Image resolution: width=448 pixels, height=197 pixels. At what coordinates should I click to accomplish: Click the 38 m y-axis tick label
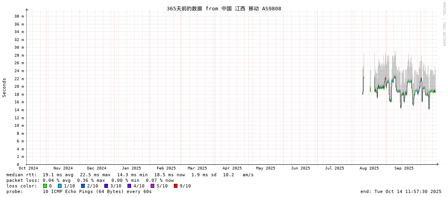[x=19, y=16]
